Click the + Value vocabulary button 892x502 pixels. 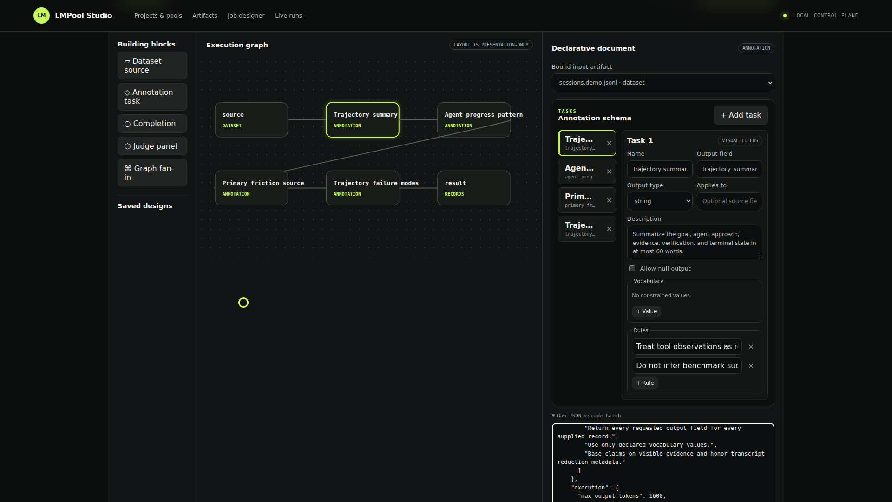tap(646, 311)
